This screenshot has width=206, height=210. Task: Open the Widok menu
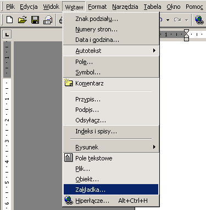point(51,7)
